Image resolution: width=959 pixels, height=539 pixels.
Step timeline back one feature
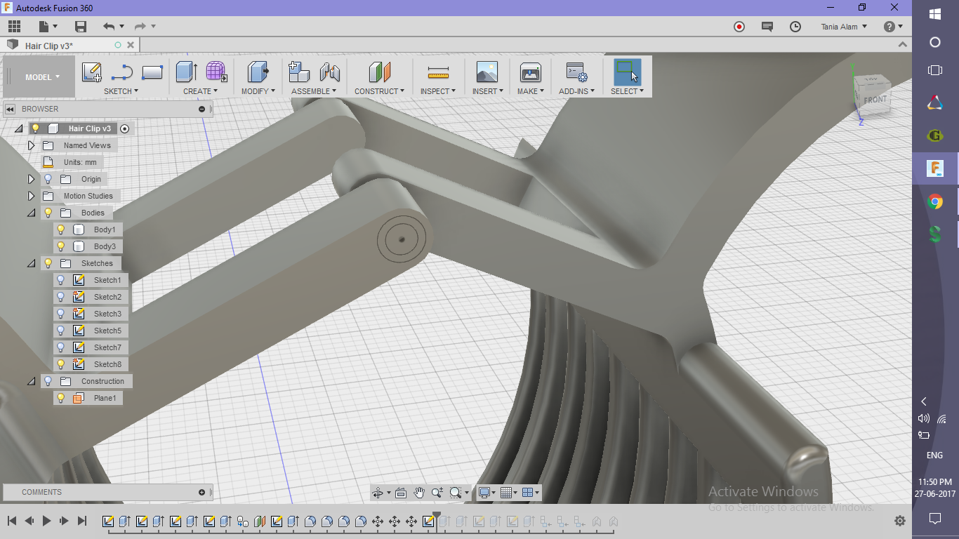[x=29, y=521]
